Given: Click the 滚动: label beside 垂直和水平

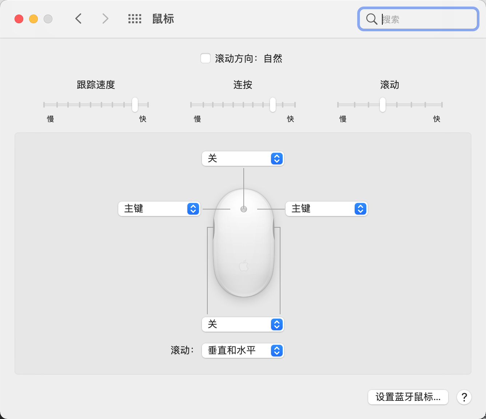Looking at the screenshot, I should tap(182, 350).
